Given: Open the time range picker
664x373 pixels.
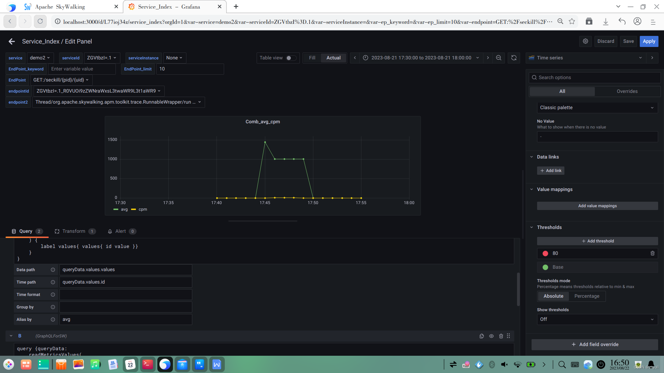Looking at the screenshot, I should (x=421, y=58).
